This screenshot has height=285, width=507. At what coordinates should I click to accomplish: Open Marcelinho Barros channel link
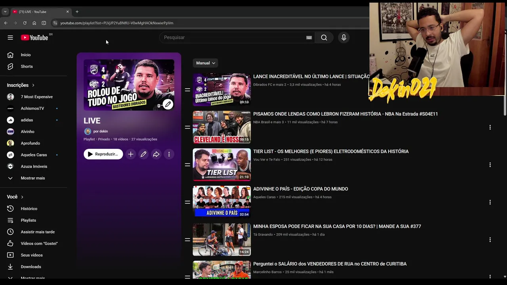point(267,272)
